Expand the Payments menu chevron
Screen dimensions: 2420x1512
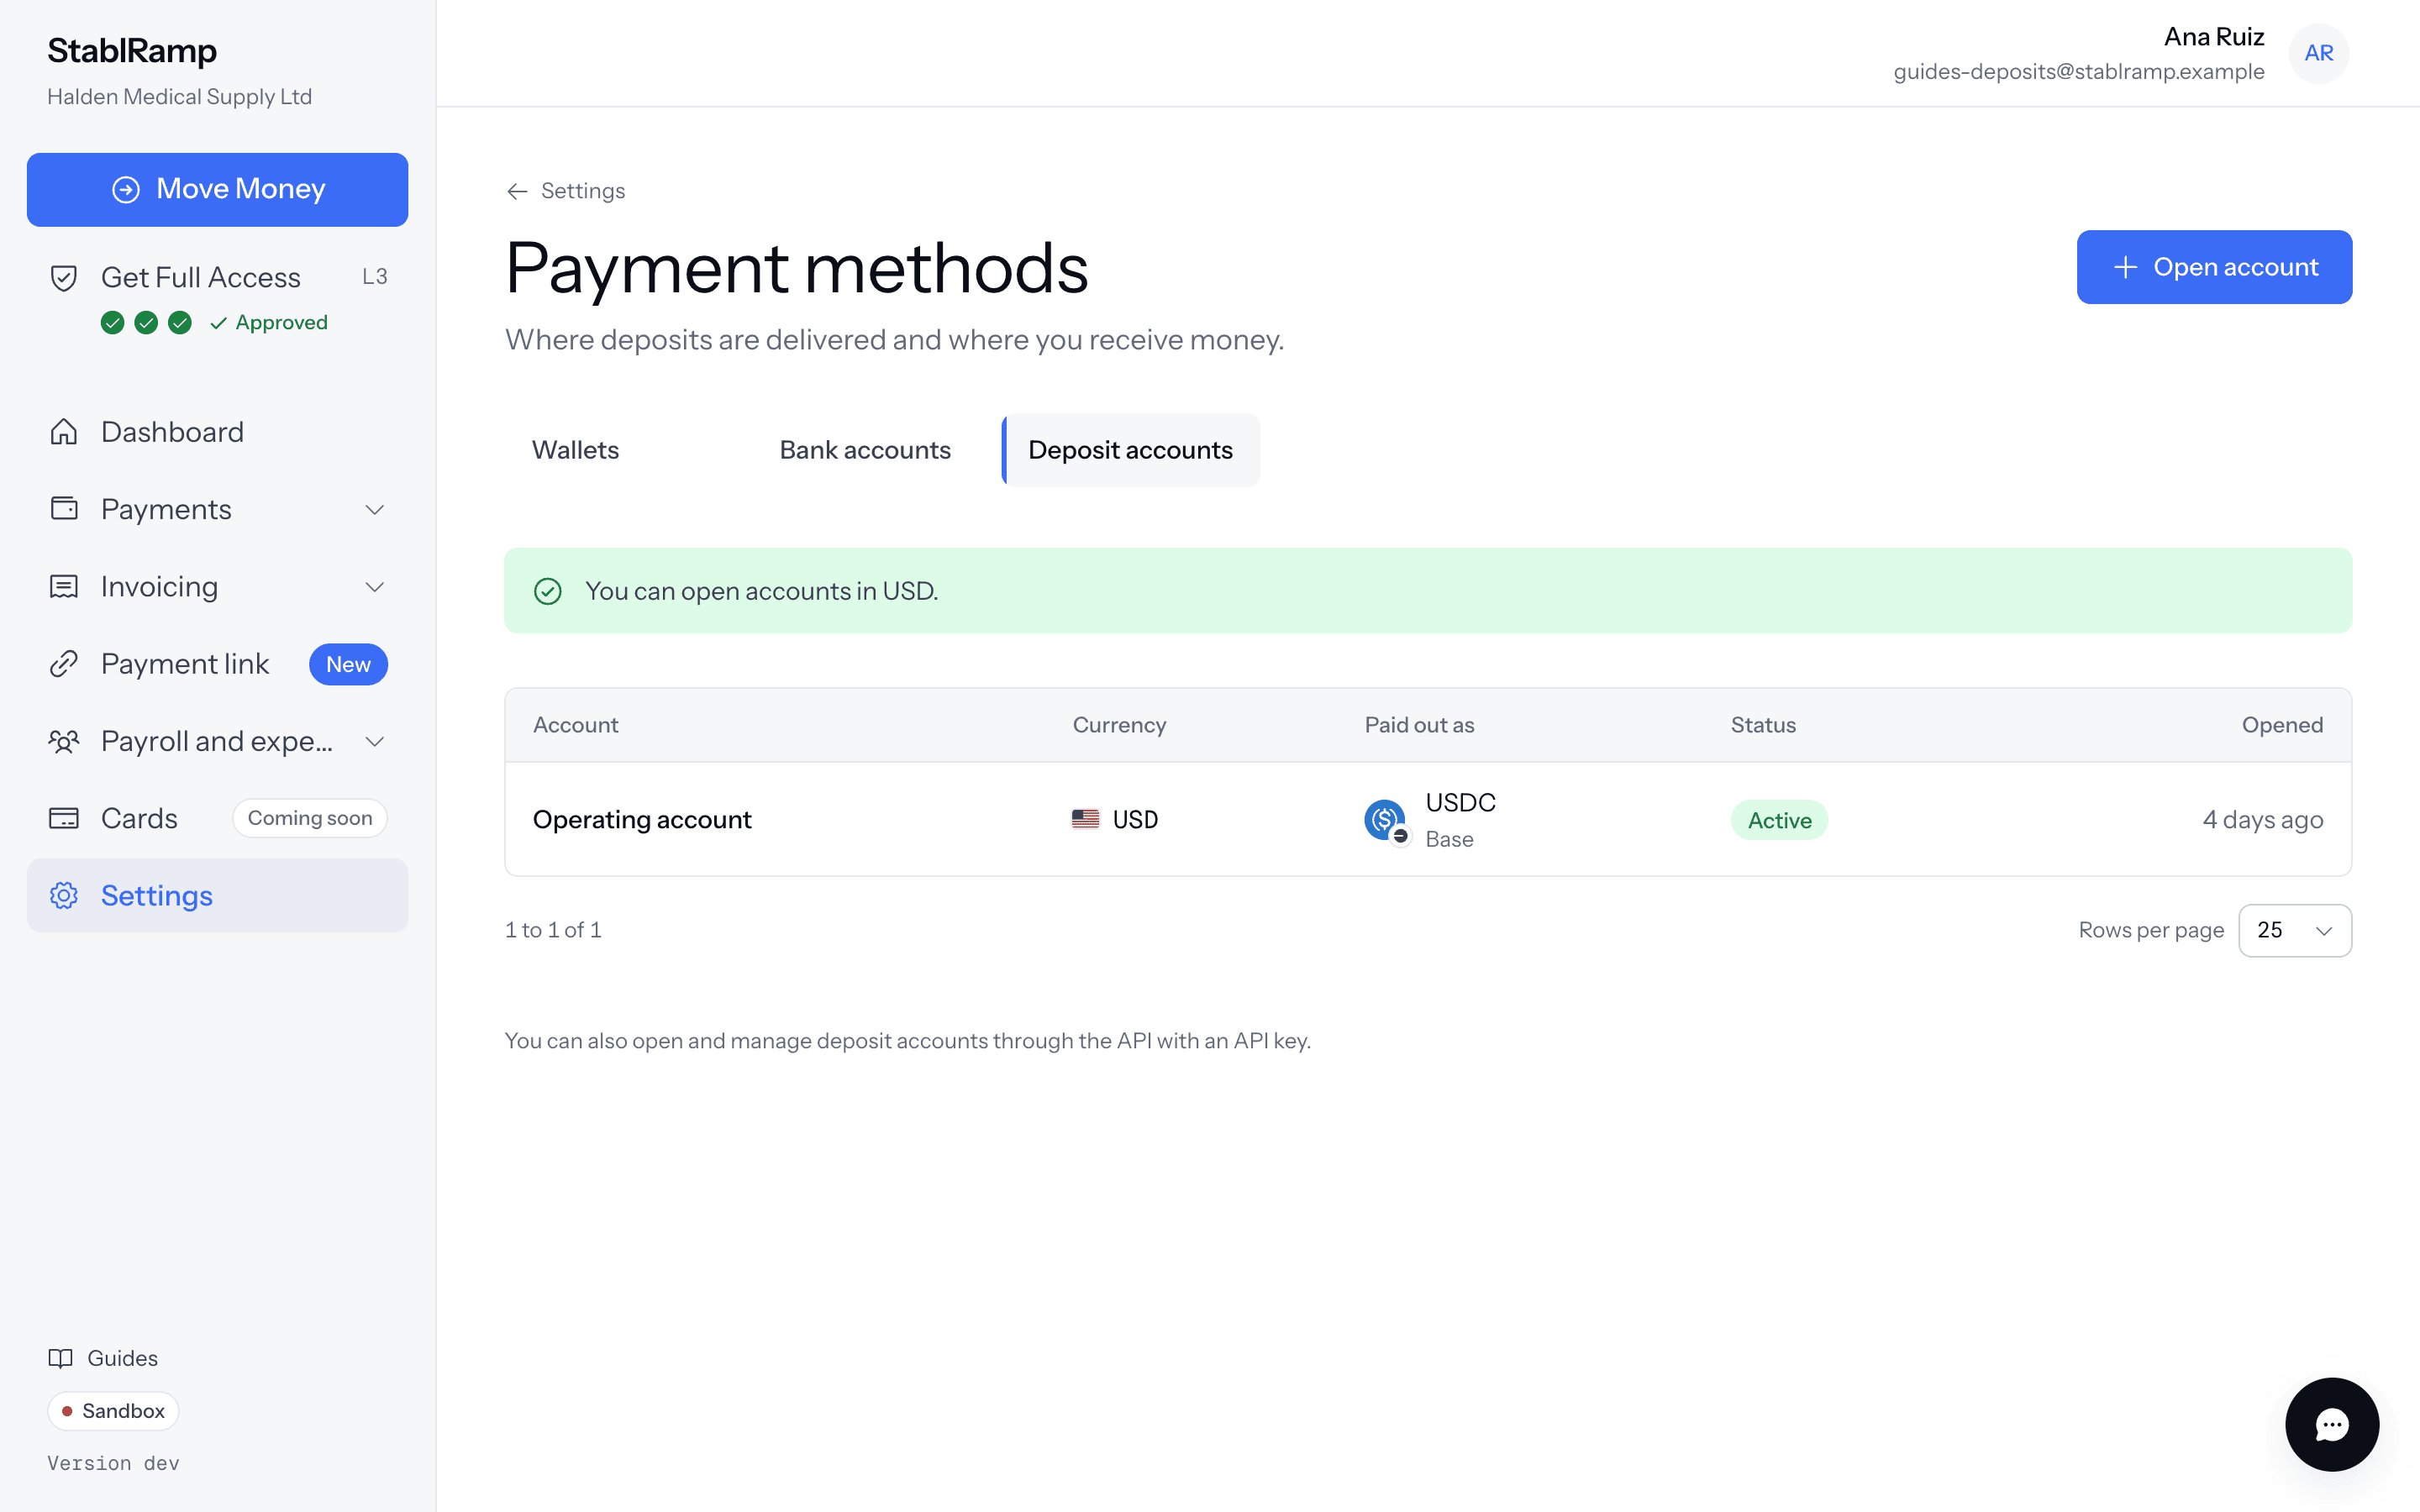click(x=375, y=510)
